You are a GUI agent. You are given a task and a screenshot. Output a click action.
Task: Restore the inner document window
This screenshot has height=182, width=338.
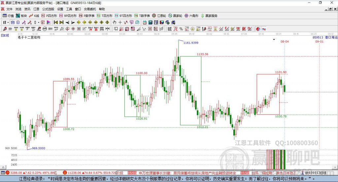[330, 9]
